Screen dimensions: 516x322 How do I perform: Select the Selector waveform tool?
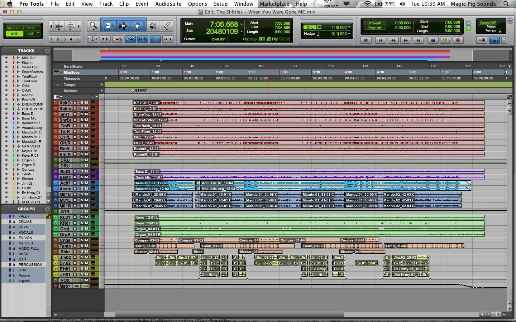123,26
